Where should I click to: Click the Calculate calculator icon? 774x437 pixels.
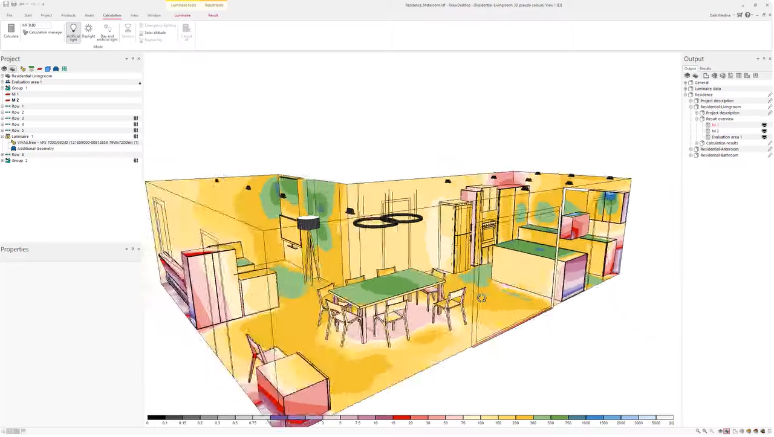(x=11, y=31)
